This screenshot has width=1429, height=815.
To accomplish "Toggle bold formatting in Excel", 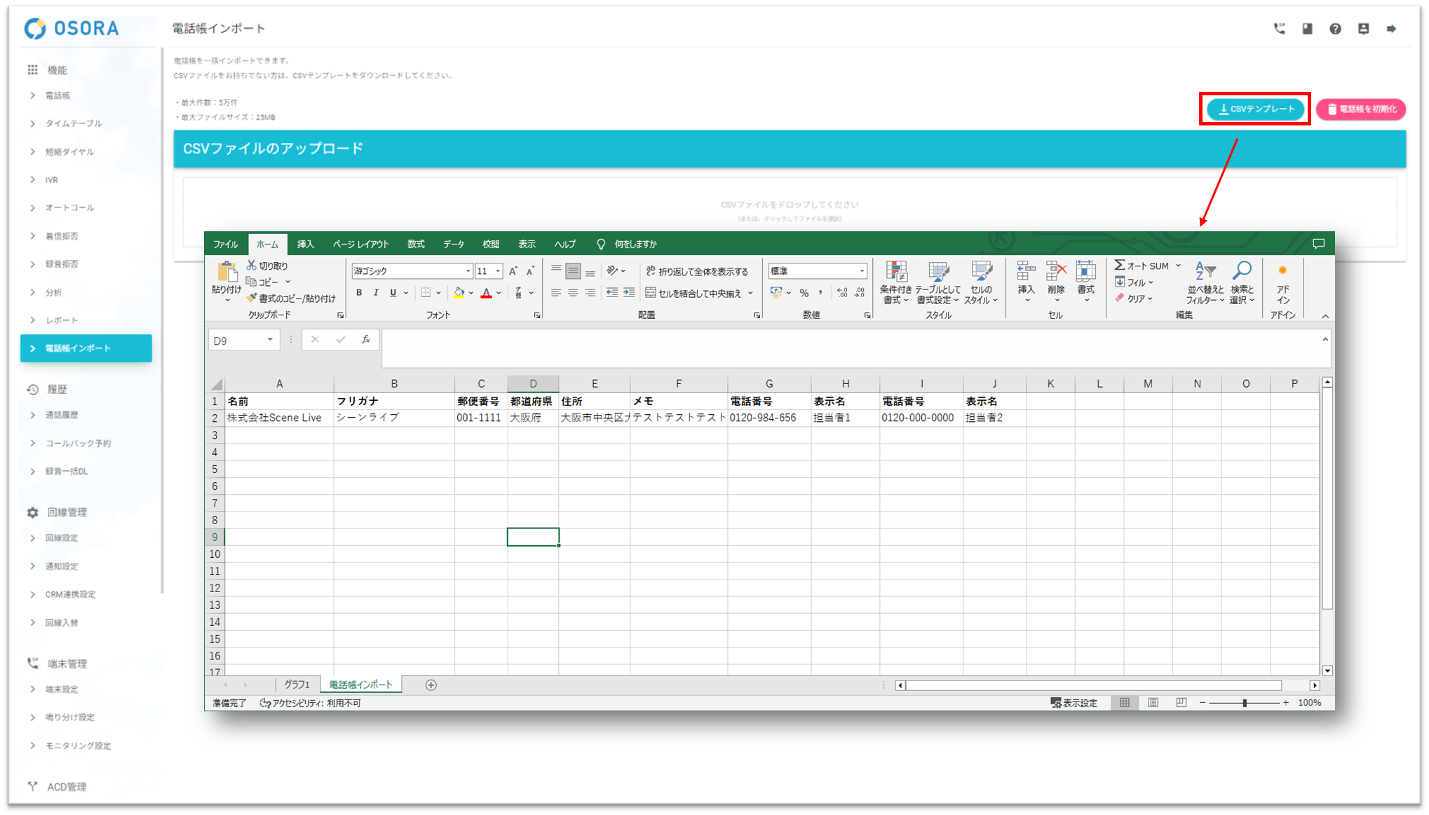I will [x=359, y=293].
